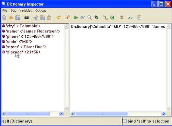The width and height of the screenshot is (172, 126).
Task: Click left pane horizontal scrollbar thumb
Action: pyautogui.click(x=28, y=114)
